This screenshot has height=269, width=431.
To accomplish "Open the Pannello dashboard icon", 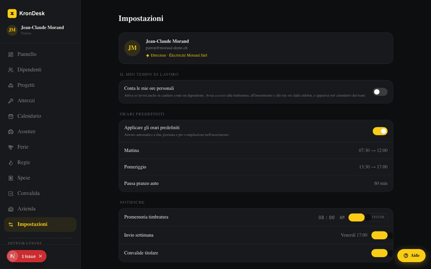I will pos(11,55).
